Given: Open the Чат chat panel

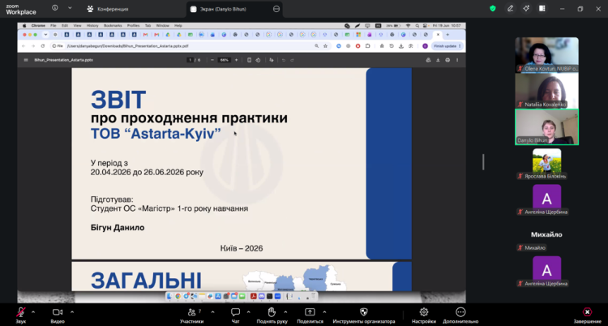Looking at the screenshot, I should coord(235,315).
